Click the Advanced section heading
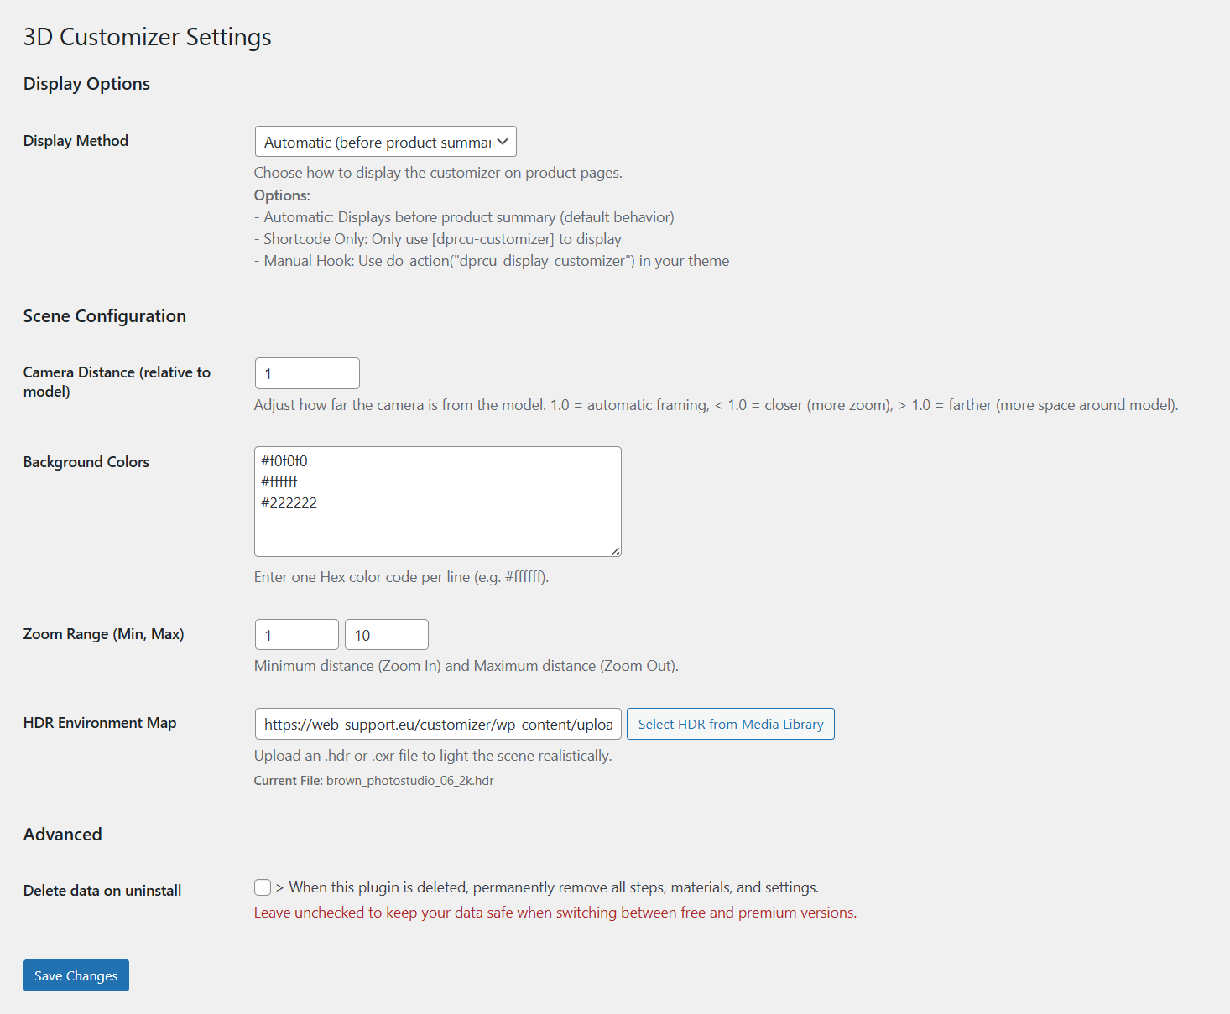 (x=62, y=834)
